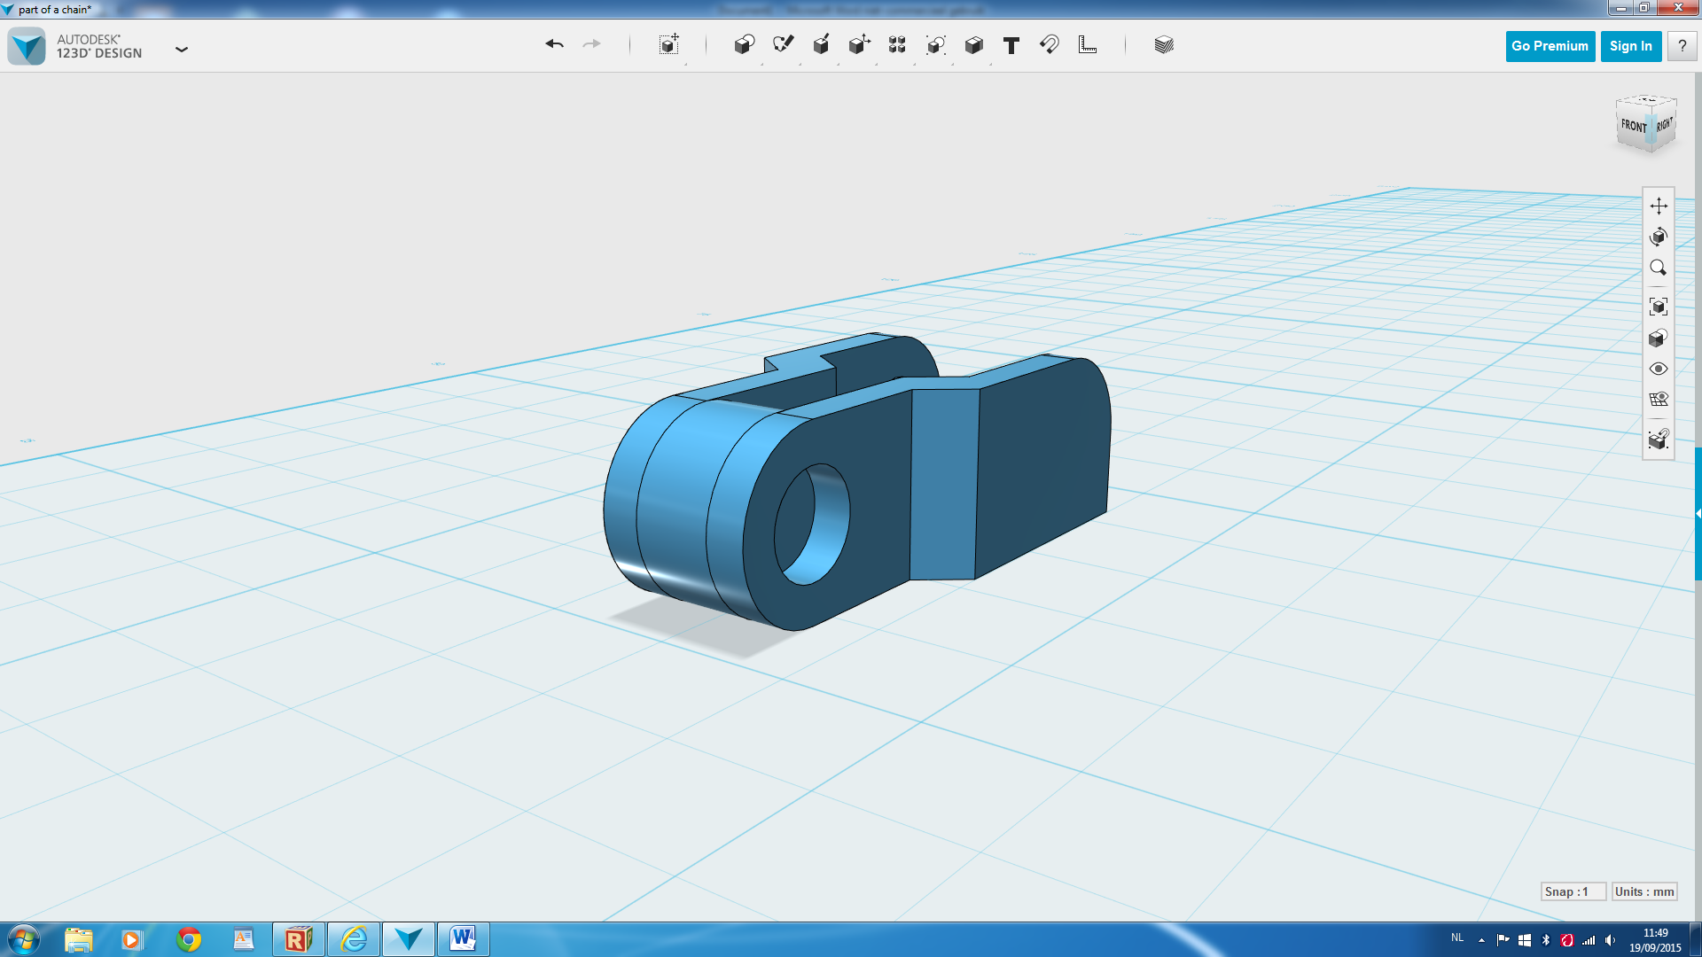Open the Primitives box icon
1702x957 pixels.
[745, 44]
